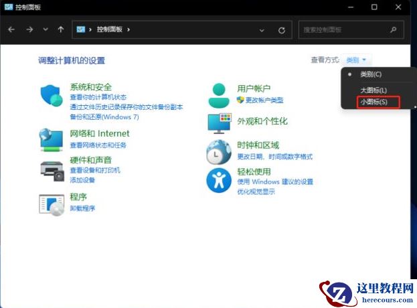The height and width of the screenshot is (308, 417).
Task: Open Appearance and Personalization monitor icon
Action: pos(220,123)
